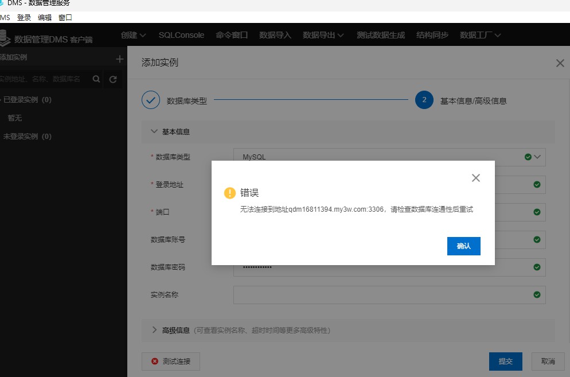Click green check icon in 登录地址 row
This screenshot has width=570, height=377.
[537, 185]
